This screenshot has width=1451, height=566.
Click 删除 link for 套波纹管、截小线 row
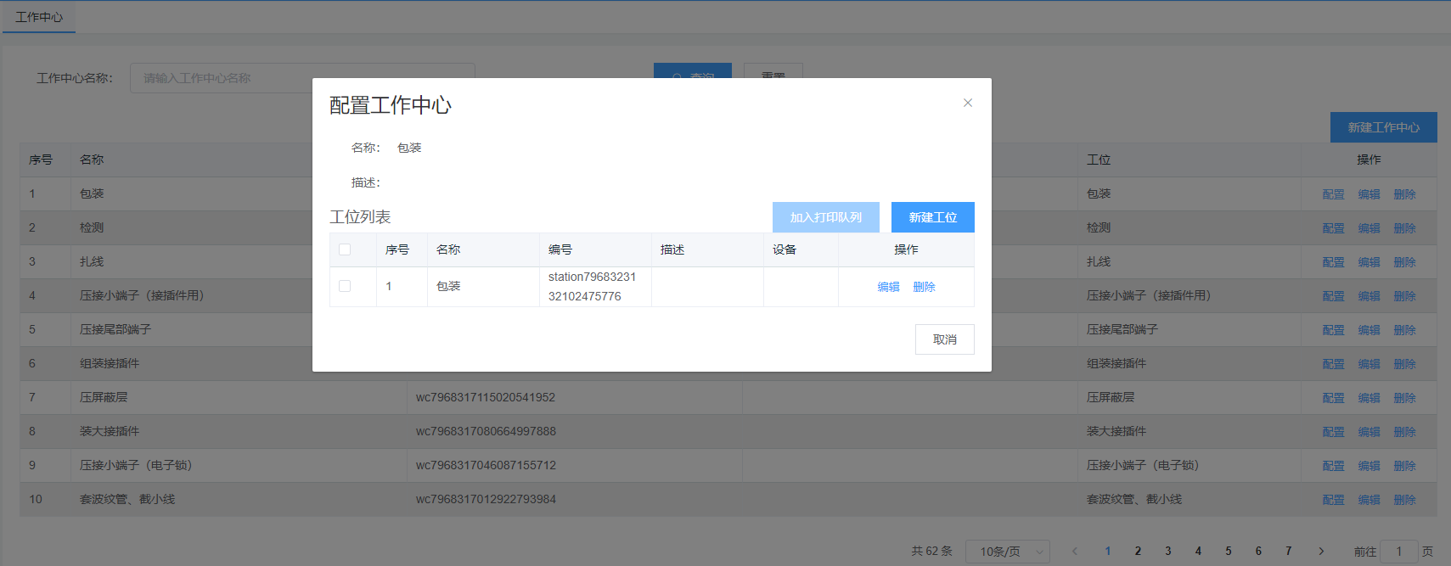(x=1404, y=500)
